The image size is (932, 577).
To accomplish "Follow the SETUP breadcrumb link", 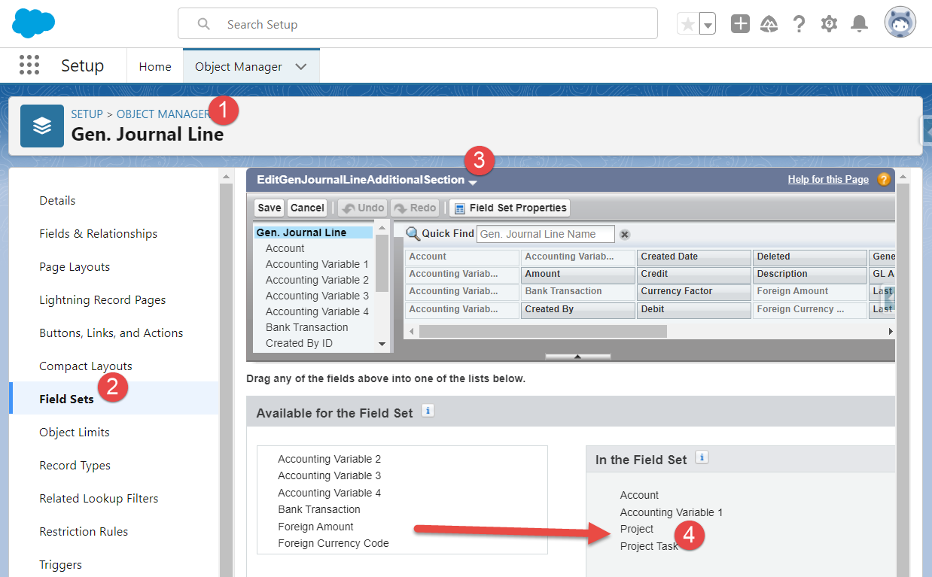I will coord(87,114).
